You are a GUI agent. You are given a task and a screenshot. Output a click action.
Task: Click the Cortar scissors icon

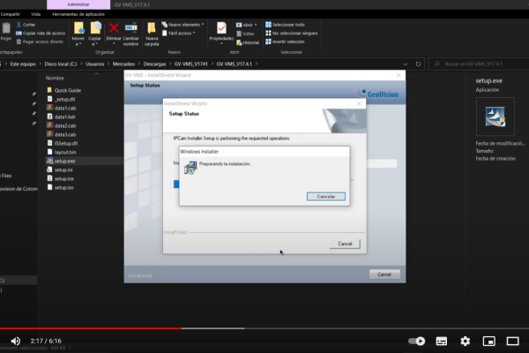(x=19, y=25)
